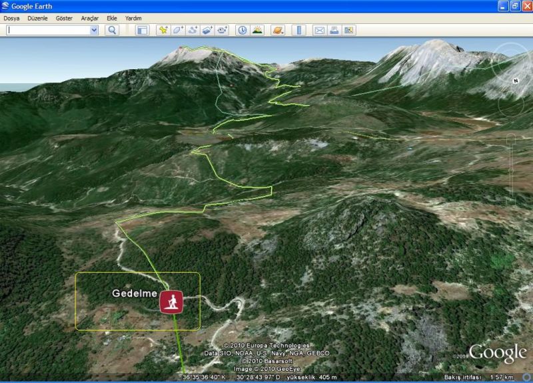This screenshot has width=533, height=383.
Task: Expand the search box dropdown arrow
Action: pyautogui.click(x=93, y=30)
